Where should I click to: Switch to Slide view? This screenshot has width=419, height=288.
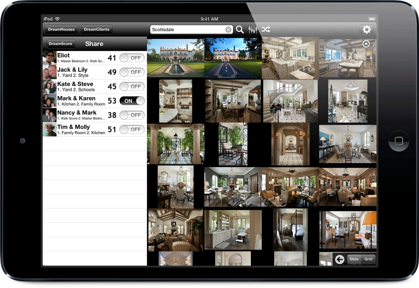point(354,259)
